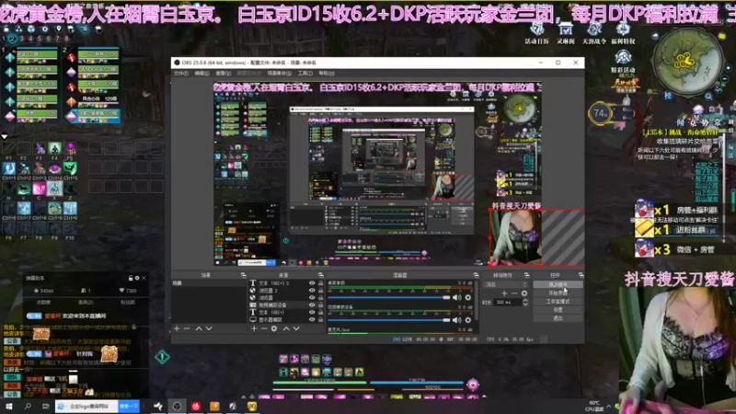Click 搜索一下 button in taskbar search bar

pos(129,406)
